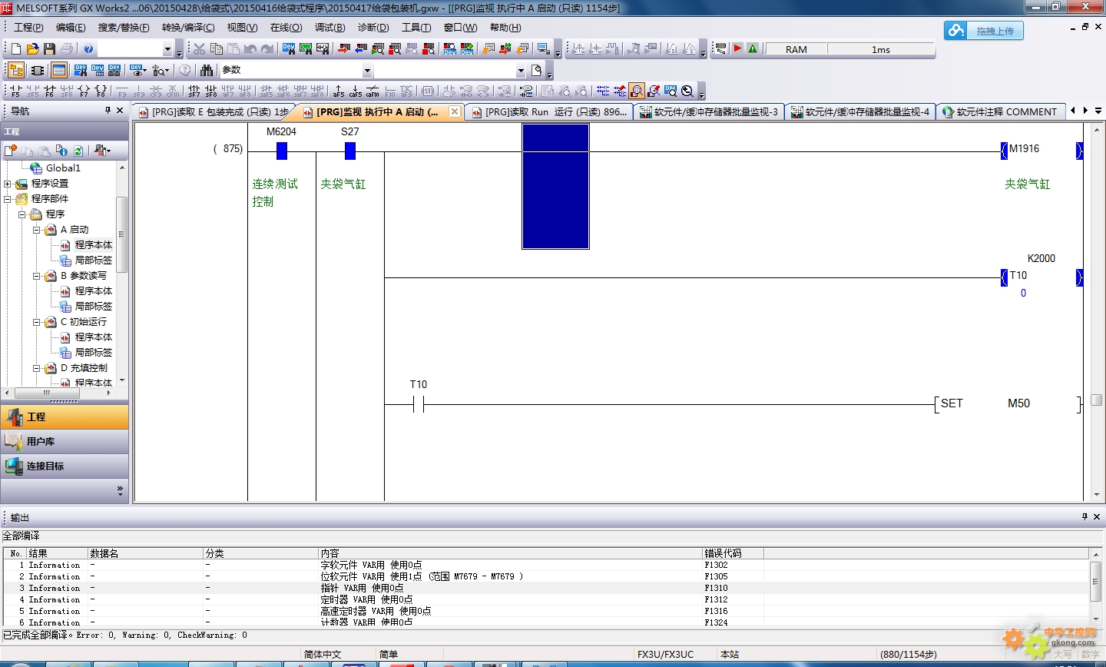The height and width of the screenshot is (667, 1106).
Task: Select 局部标签 under B 参数读写
Action: [x=93, y=307]
